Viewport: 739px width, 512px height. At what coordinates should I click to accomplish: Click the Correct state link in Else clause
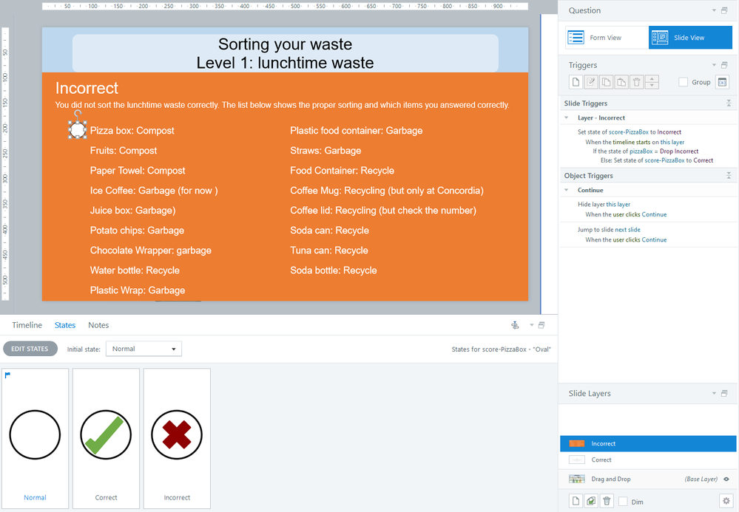click(703, 160)
